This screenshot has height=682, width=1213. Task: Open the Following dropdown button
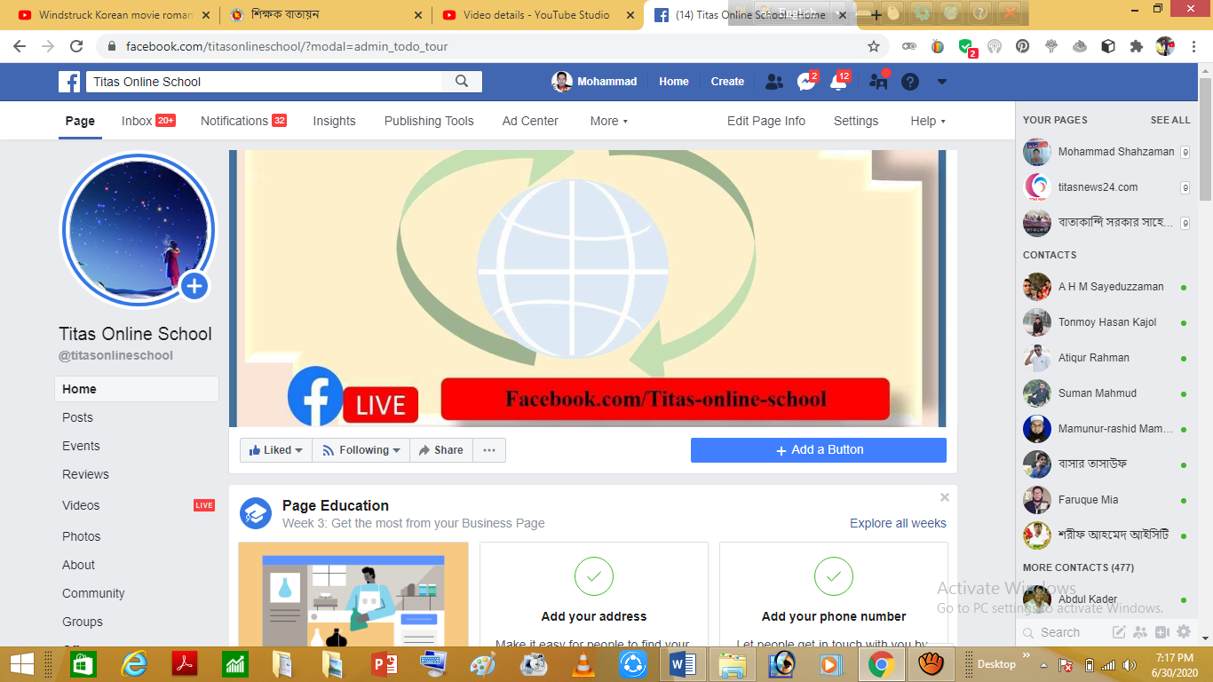361,450
